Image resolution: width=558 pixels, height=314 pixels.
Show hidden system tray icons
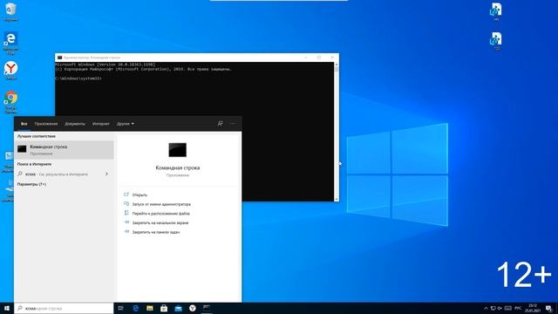pyautogui.click(x=487, y=308)
